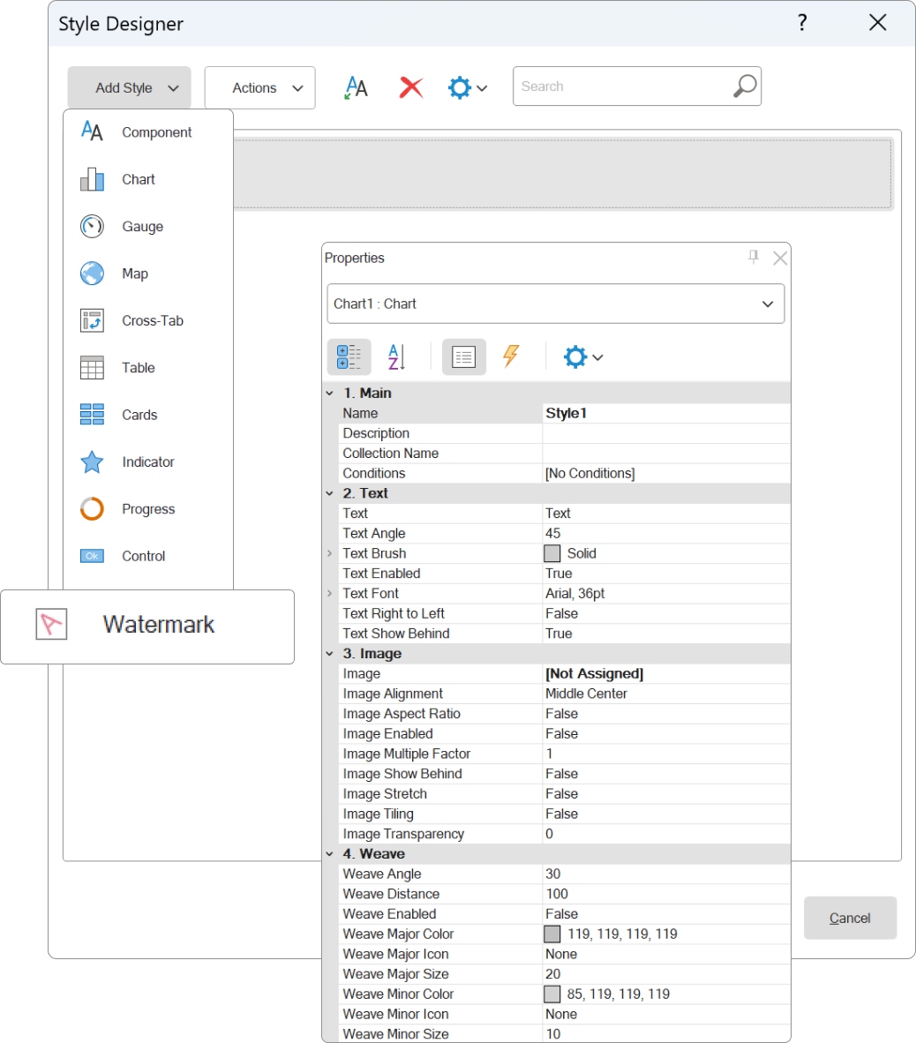The image size is (916, 1043).
Task: Expand the Text Font property row
Action: click(x=330, y=594)
